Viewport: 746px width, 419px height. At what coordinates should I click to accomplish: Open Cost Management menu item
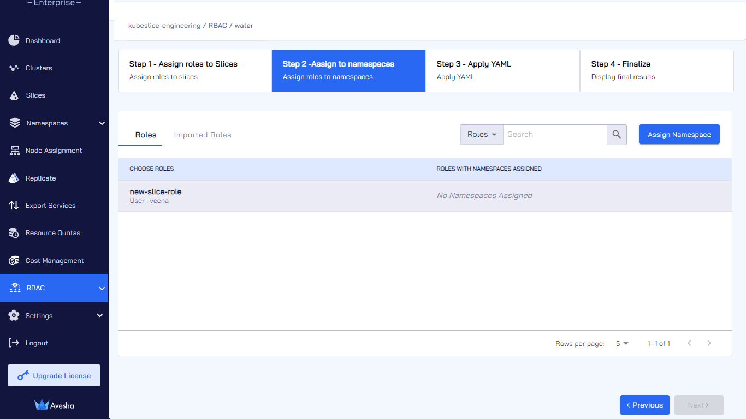[54, 261]
